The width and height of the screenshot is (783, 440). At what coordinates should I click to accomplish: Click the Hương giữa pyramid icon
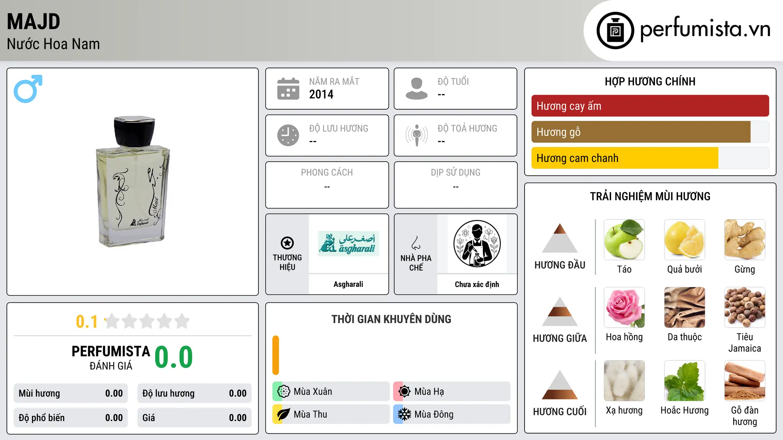560,311
